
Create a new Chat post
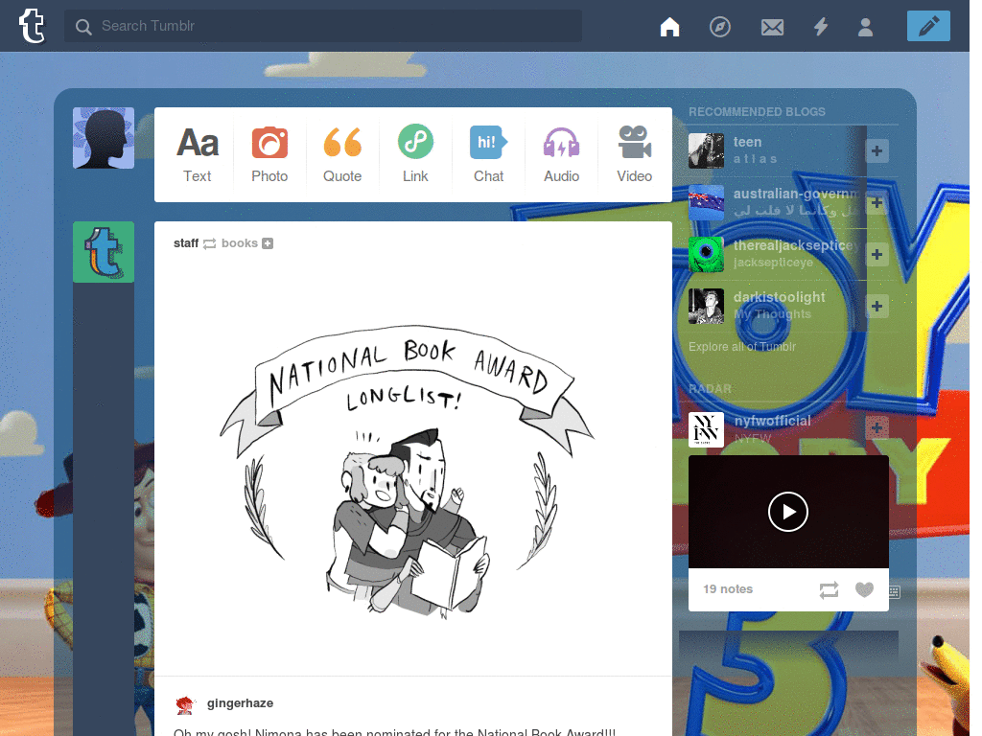488,154
